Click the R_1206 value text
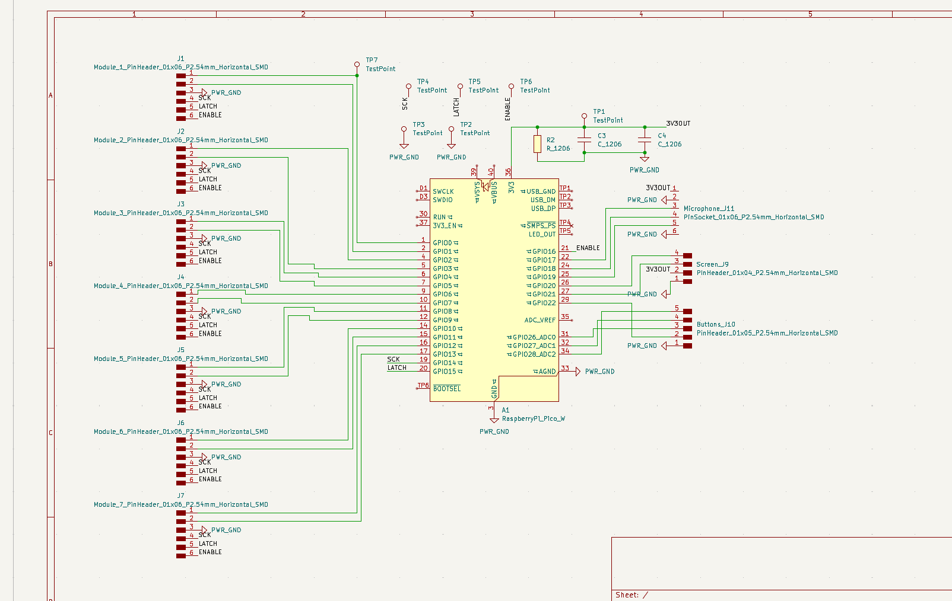Viewport: 952px width, 601px height. pos(558,149)
